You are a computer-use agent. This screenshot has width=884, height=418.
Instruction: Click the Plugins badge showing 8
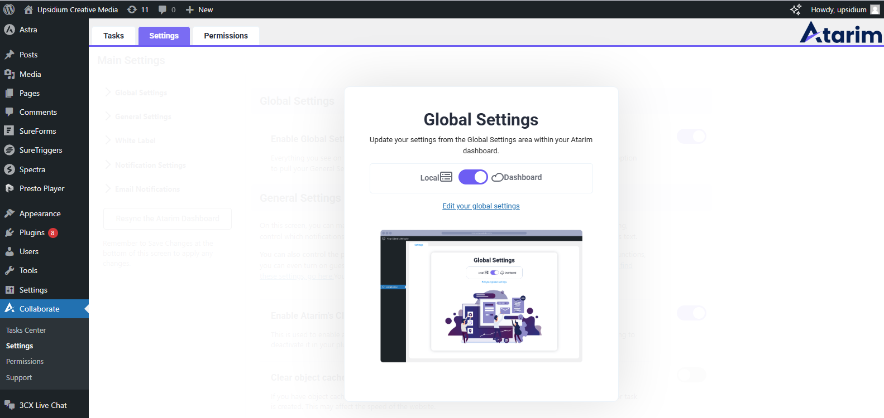[x=53, y=233]
